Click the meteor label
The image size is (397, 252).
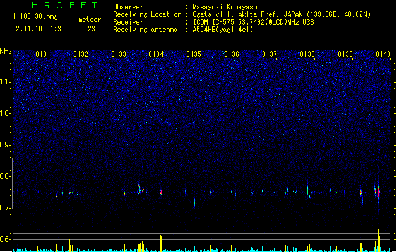coord(90,20)
